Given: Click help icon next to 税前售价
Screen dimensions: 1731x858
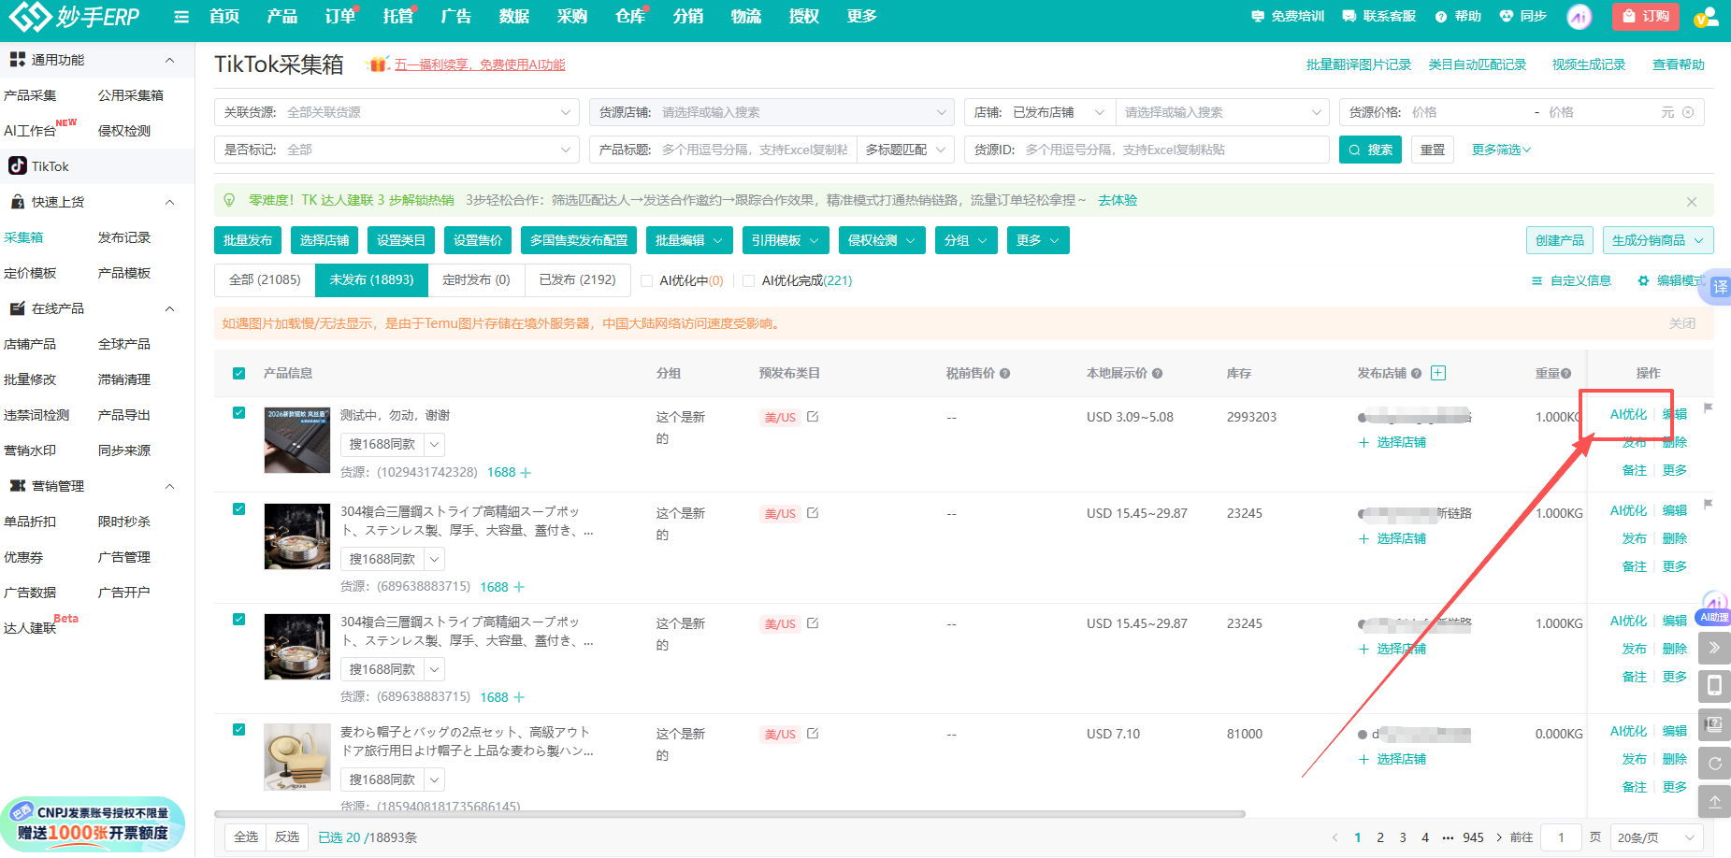Looking at the screenshot, I should pyautogui.click(x=1004, y=373).
